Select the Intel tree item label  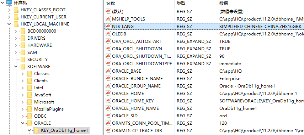click(39, 88)
